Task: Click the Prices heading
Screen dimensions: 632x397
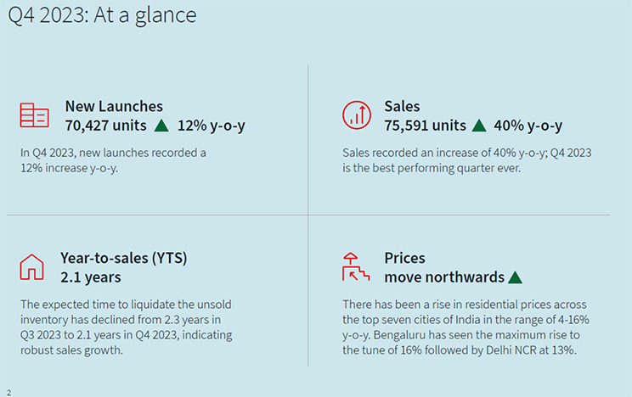Action: pyautogui.click(x=404, y=258)
